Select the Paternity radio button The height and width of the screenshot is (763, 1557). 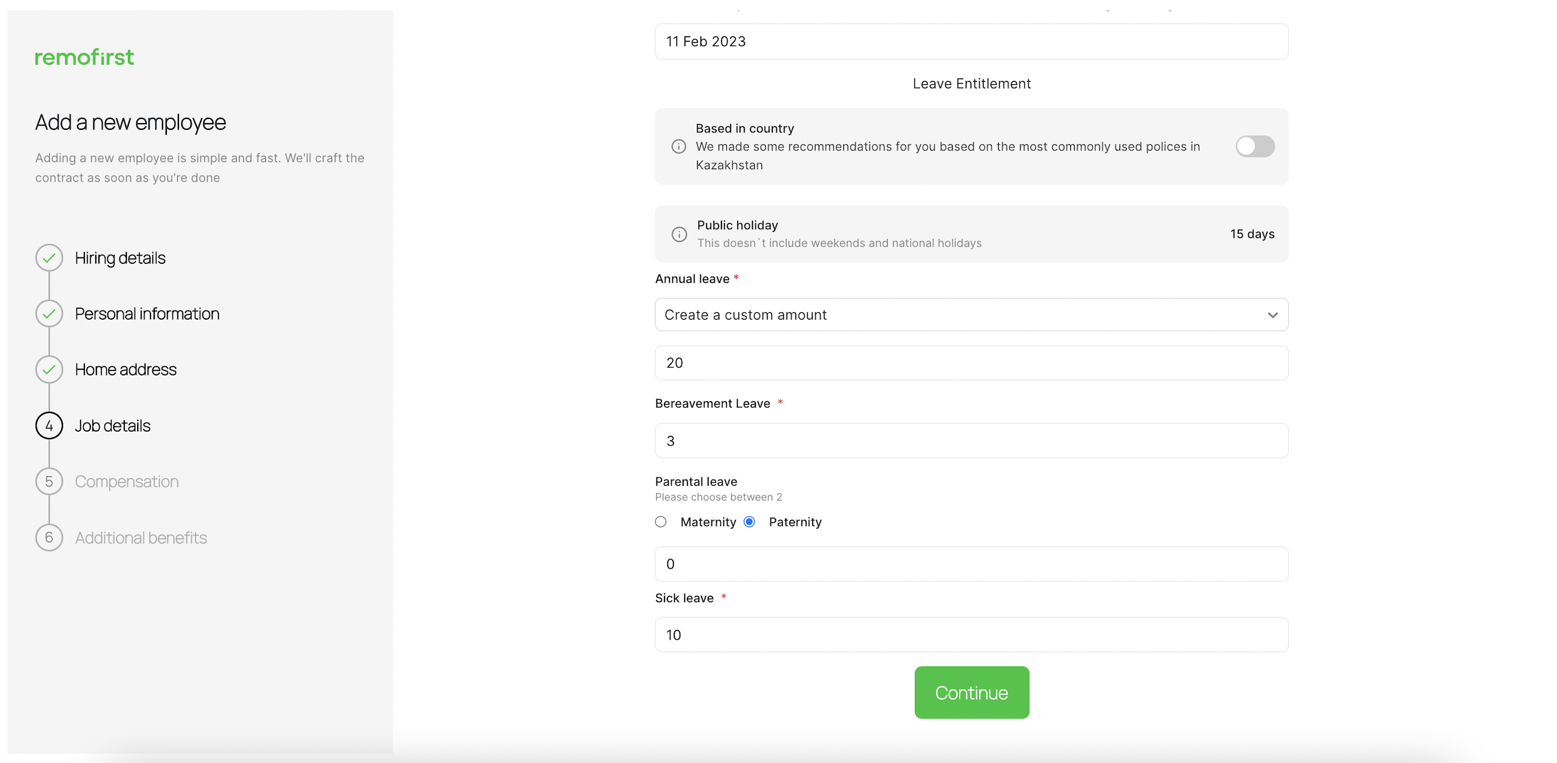[749, 522]
